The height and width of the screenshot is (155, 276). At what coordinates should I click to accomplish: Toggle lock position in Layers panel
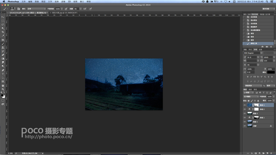click(x=255, y=101)
